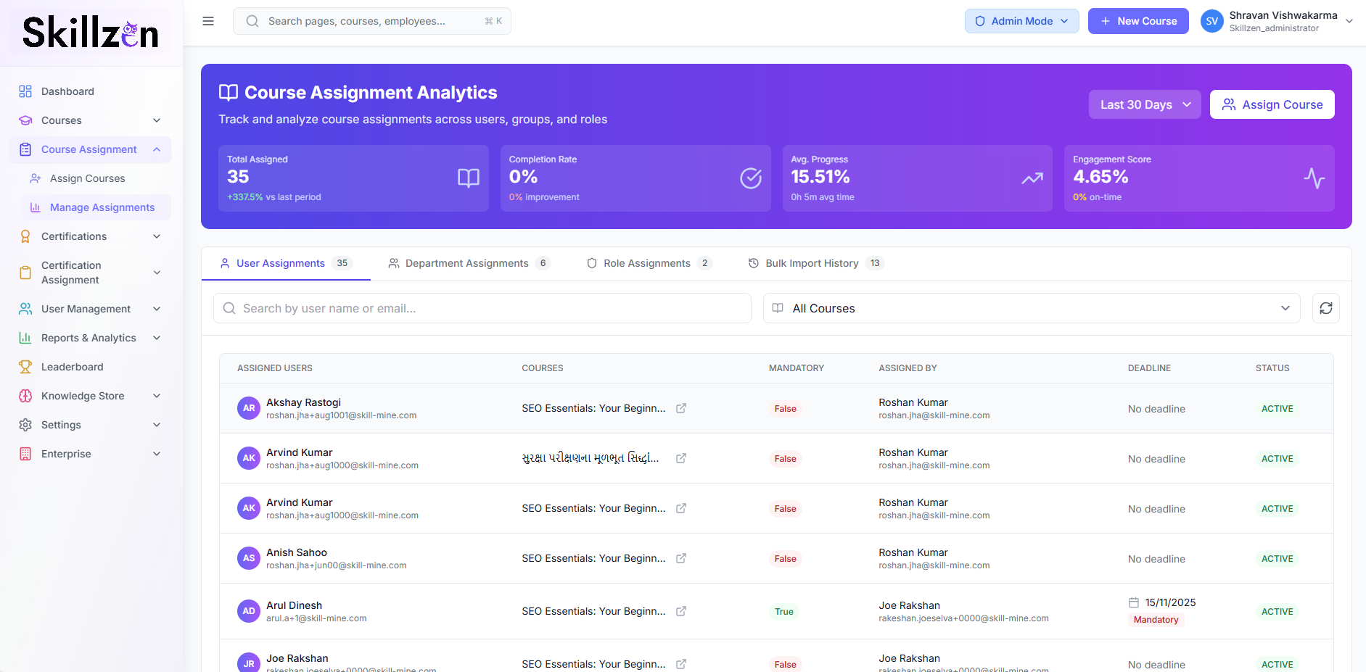Image resolution: width=1366 pixels, height=672 pixels.
Task: Switch Admin Mode using its toggle control
Action: [x=1021, y=21]
